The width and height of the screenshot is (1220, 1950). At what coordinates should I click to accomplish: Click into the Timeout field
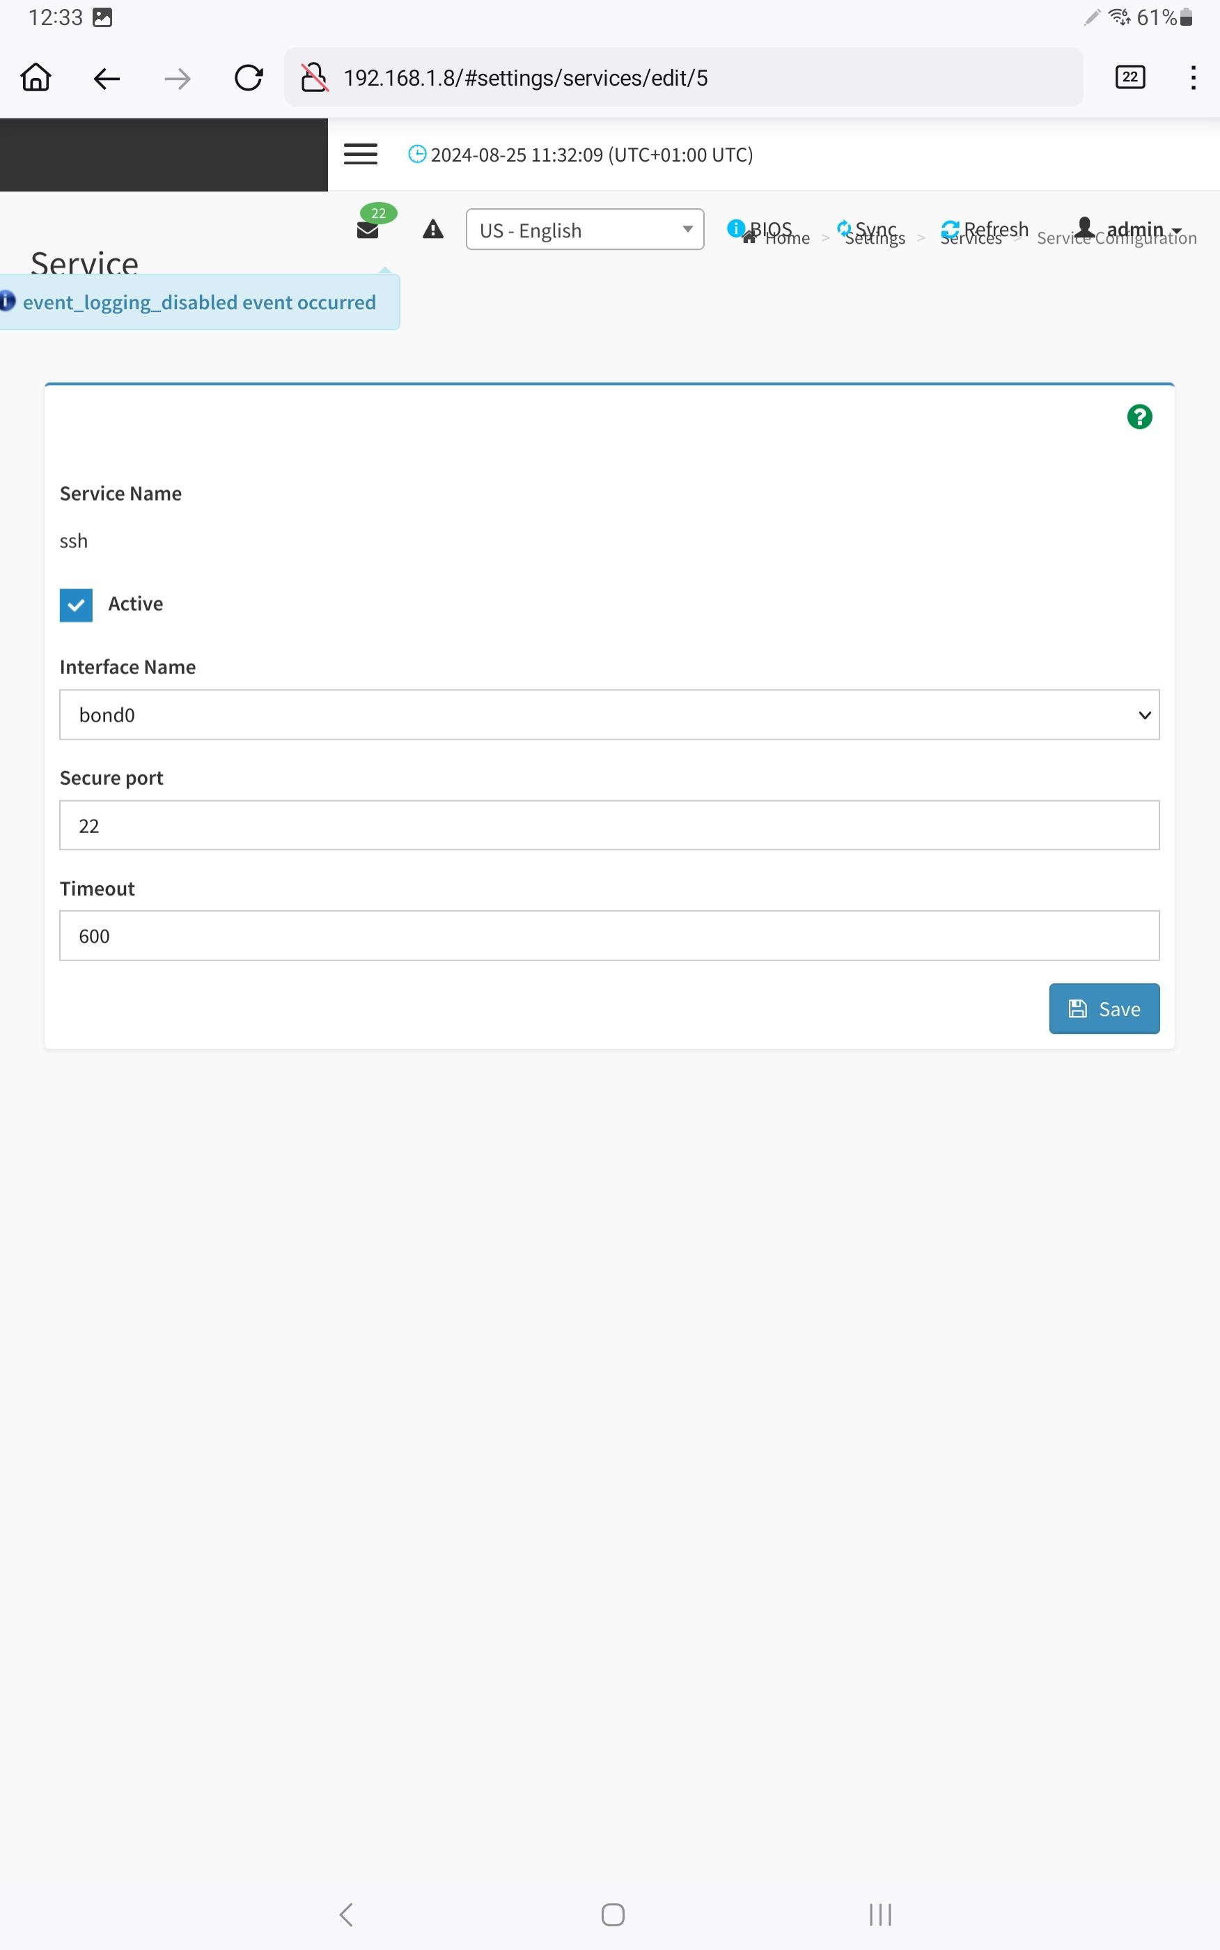click(609, 936)
